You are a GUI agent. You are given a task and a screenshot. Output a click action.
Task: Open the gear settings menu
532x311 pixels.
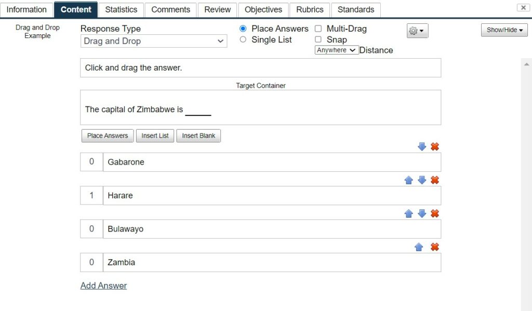coord(417,31)
